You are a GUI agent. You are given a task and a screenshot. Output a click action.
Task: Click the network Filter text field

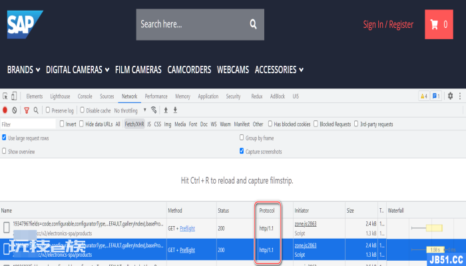coord(28,124)
